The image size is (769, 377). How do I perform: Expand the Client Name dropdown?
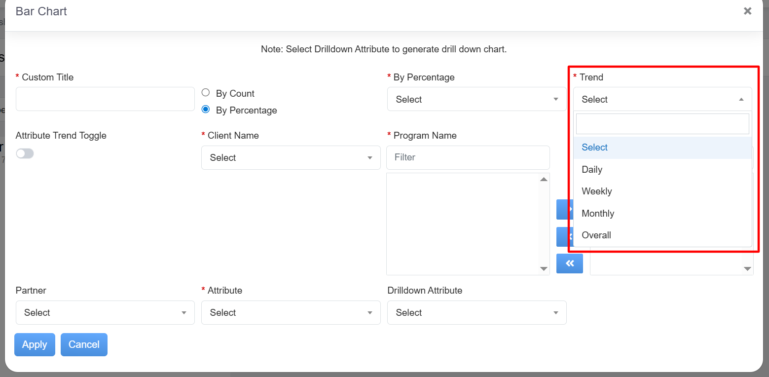click(x=291, y=158)
